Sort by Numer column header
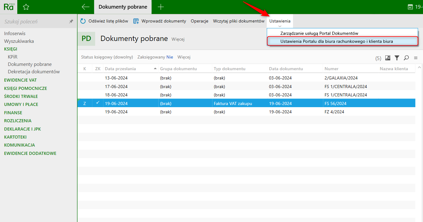 [x=332, y=69]
